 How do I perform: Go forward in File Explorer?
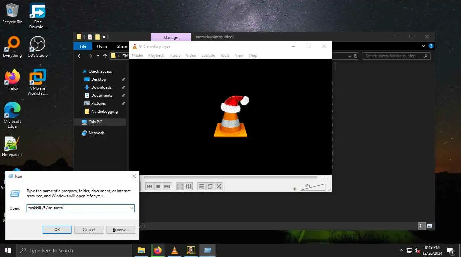click(x=90, y=56)
